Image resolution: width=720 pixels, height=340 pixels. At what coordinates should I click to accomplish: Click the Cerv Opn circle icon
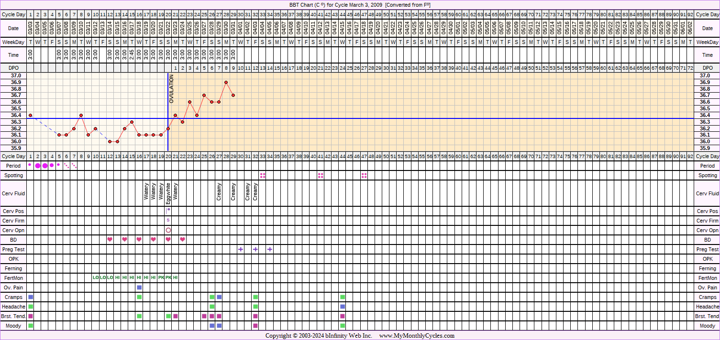[x=168, y=230]
